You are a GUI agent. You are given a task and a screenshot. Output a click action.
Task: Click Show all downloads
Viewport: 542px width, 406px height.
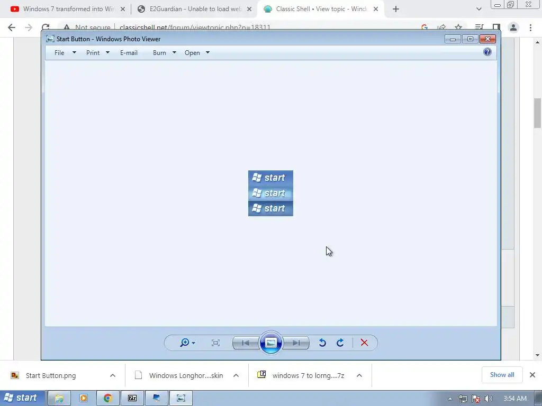click(502, 375)
